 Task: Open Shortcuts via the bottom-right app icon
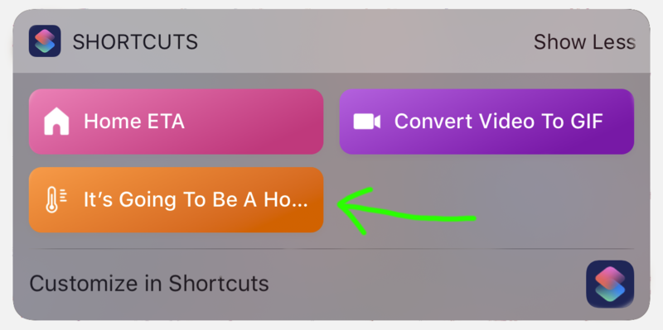click(x=610, y=284)
